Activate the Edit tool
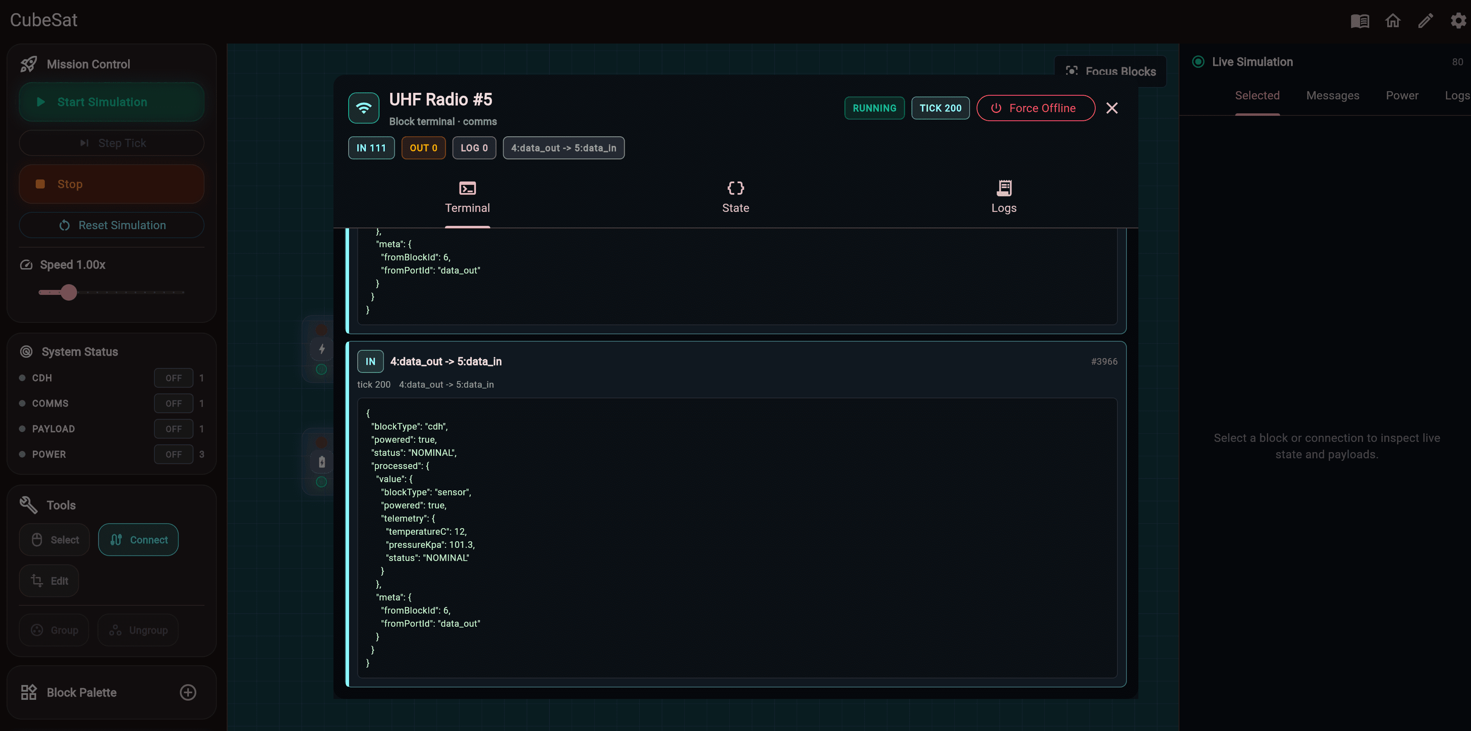Image resolution: width=1471 pixels, height=731 pixels. pos(49,581)
